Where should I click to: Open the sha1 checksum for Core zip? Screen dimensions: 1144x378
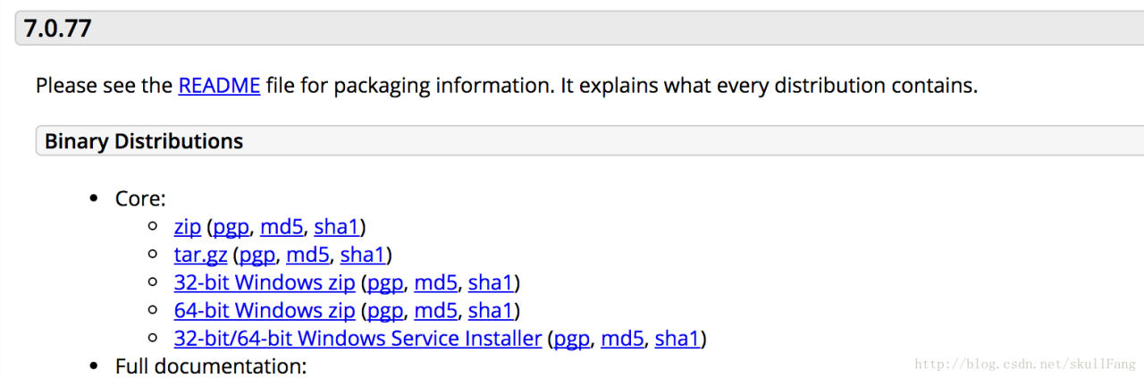(x=336, y=227)
